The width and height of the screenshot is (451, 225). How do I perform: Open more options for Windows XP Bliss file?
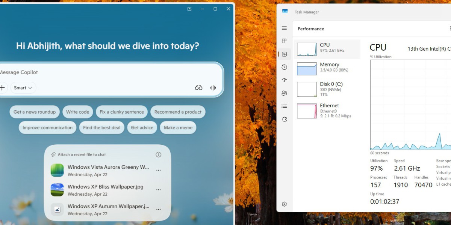coord(159,190)
